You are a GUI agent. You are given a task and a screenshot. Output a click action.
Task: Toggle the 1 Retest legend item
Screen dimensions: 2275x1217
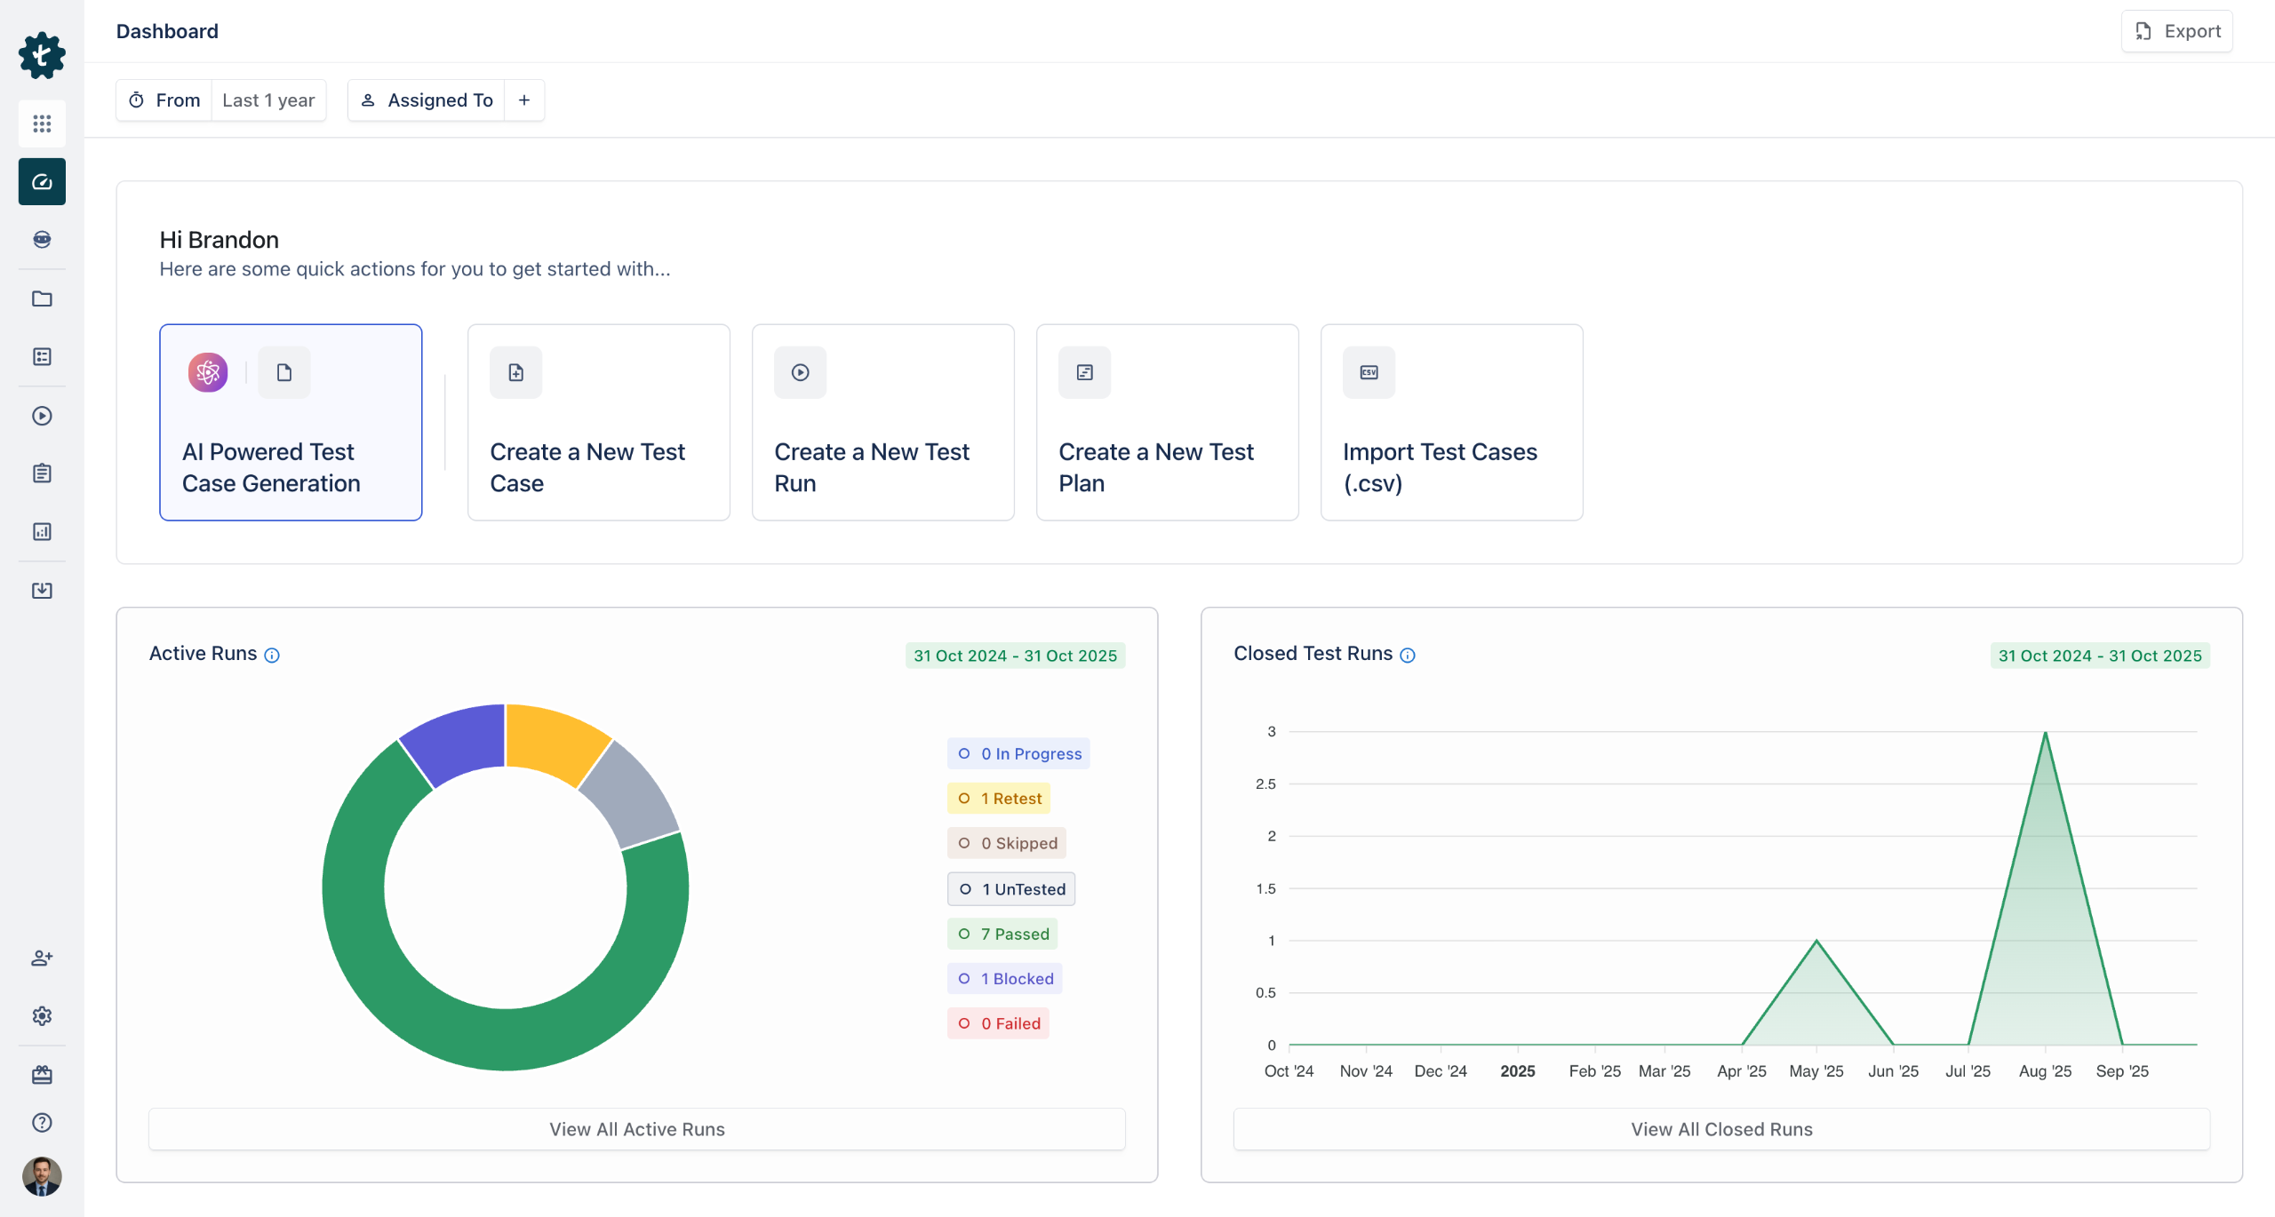click(999, 798)
